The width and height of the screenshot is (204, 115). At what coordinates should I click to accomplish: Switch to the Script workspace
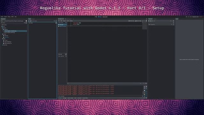pos(100,17)
